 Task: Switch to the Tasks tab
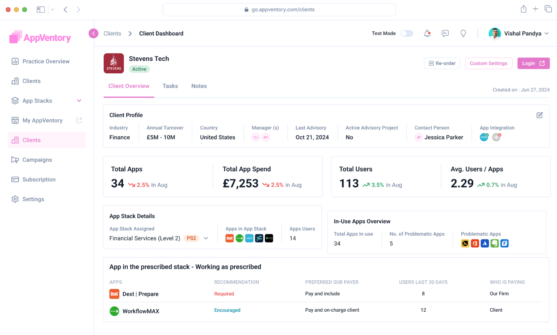pyautogui.click(x=170, y=86)
